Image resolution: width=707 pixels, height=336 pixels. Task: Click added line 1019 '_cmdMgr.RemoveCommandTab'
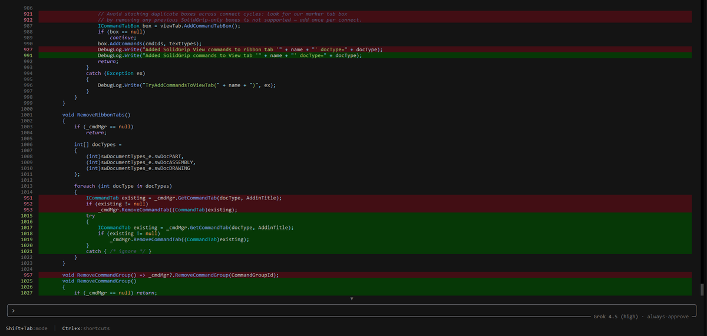pyautogui.click(x=179, y=239)
